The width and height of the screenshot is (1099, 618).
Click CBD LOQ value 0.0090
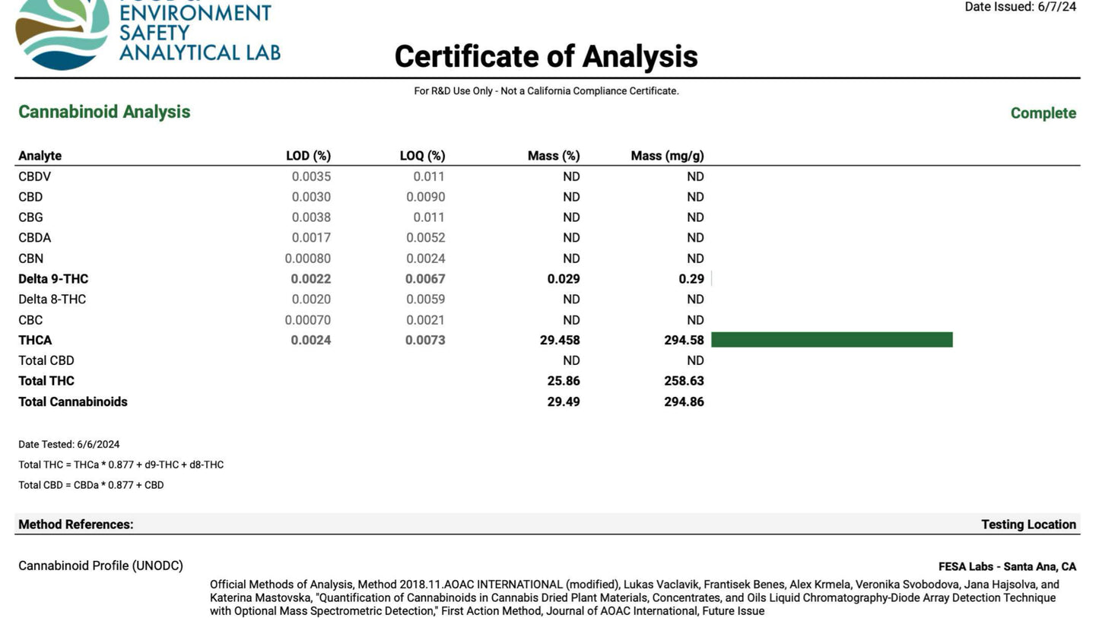coord(425,197)
